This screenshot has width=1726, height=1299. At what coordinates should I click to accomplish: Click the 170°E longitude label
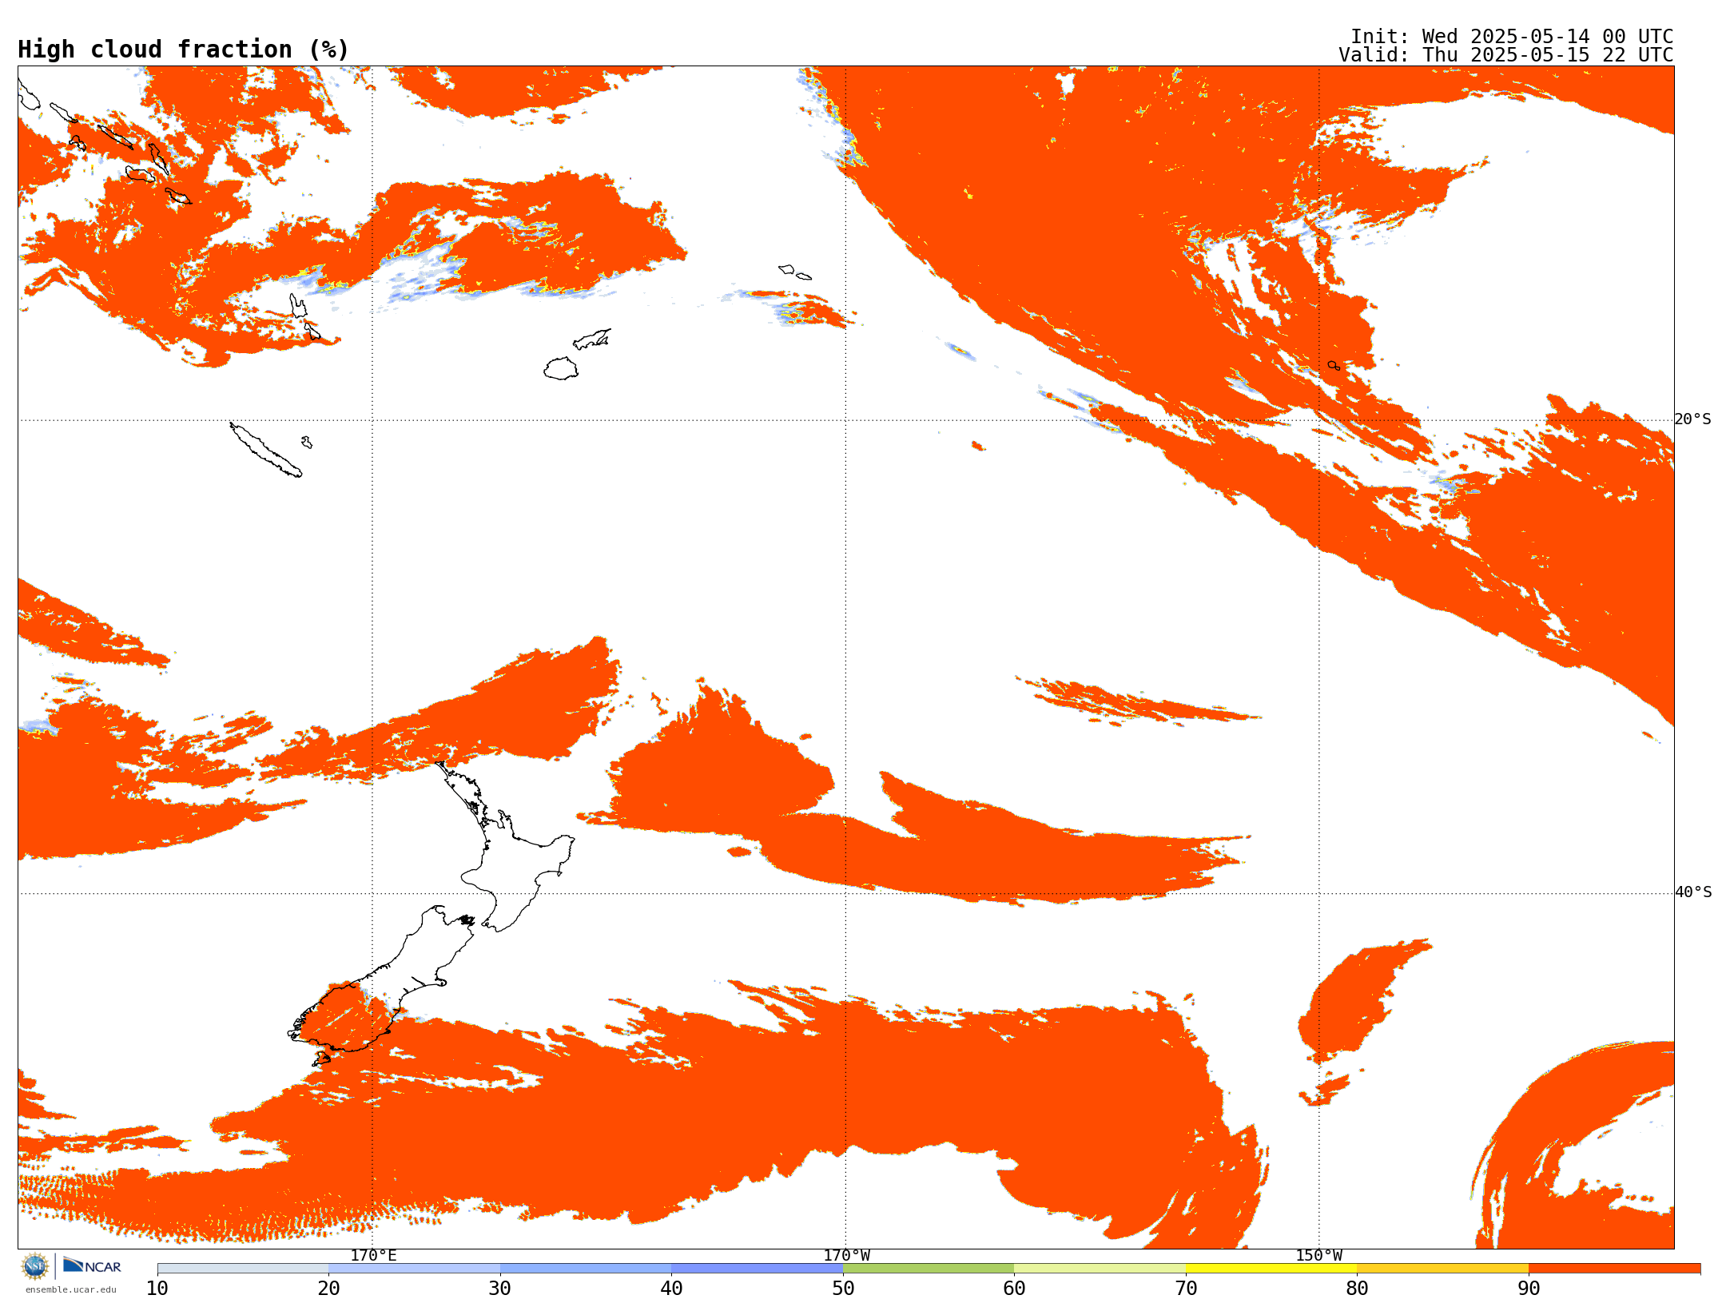click(x=373, y=1255)
